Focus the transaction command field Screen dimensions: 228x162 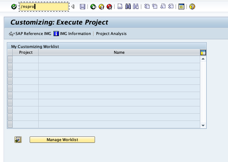44,6
